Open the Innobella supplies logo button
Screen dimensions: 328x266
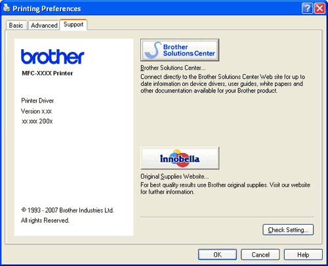pos(180,158)
